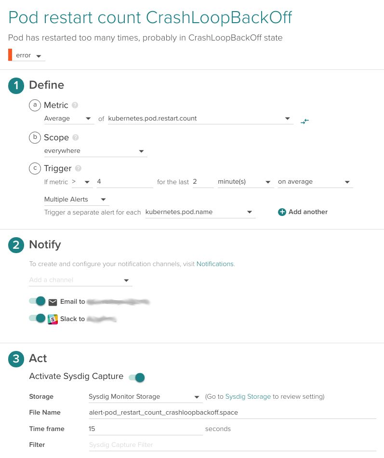Screen dimensions: 384x458
Task: Click the trigger threshold value field
Action: tap(124, 182)
